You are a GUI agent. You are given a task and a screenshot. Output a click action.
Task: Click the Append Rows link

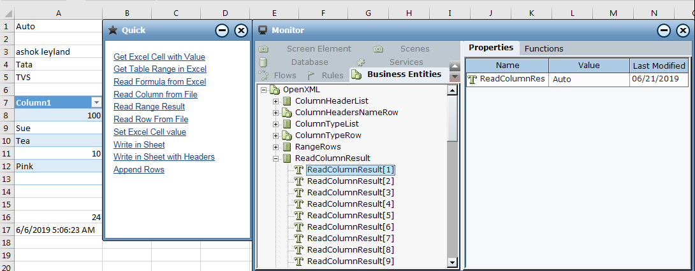[139, 170]
